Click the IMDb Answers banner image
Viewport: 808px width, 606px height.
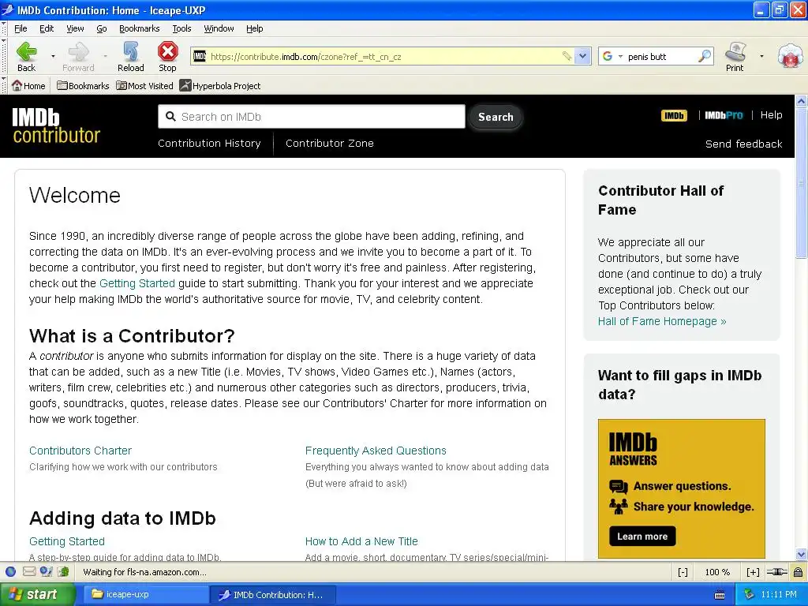point(681,488)
